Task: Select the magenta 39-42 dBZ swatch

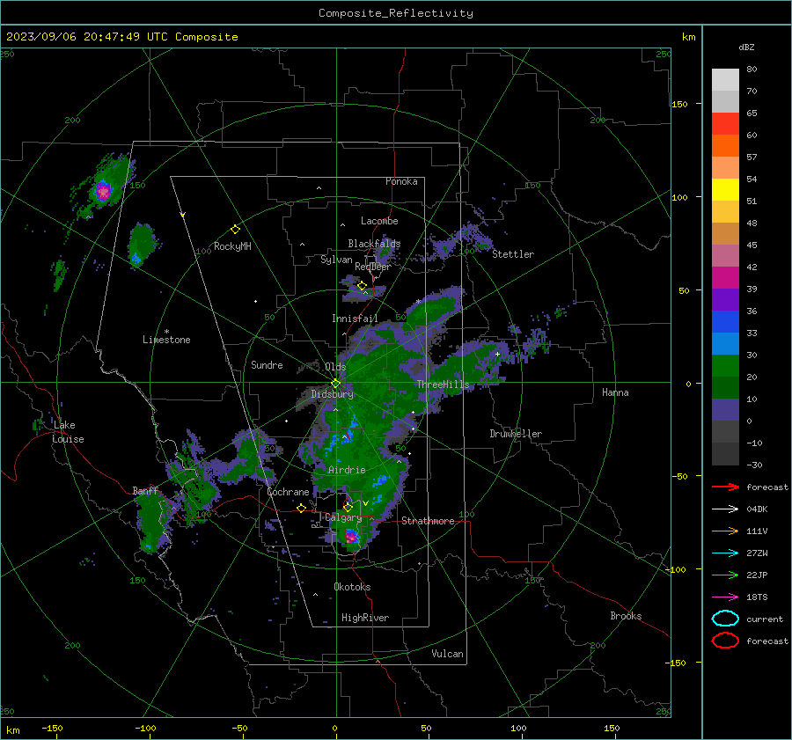Action: [x=725, y=278]
